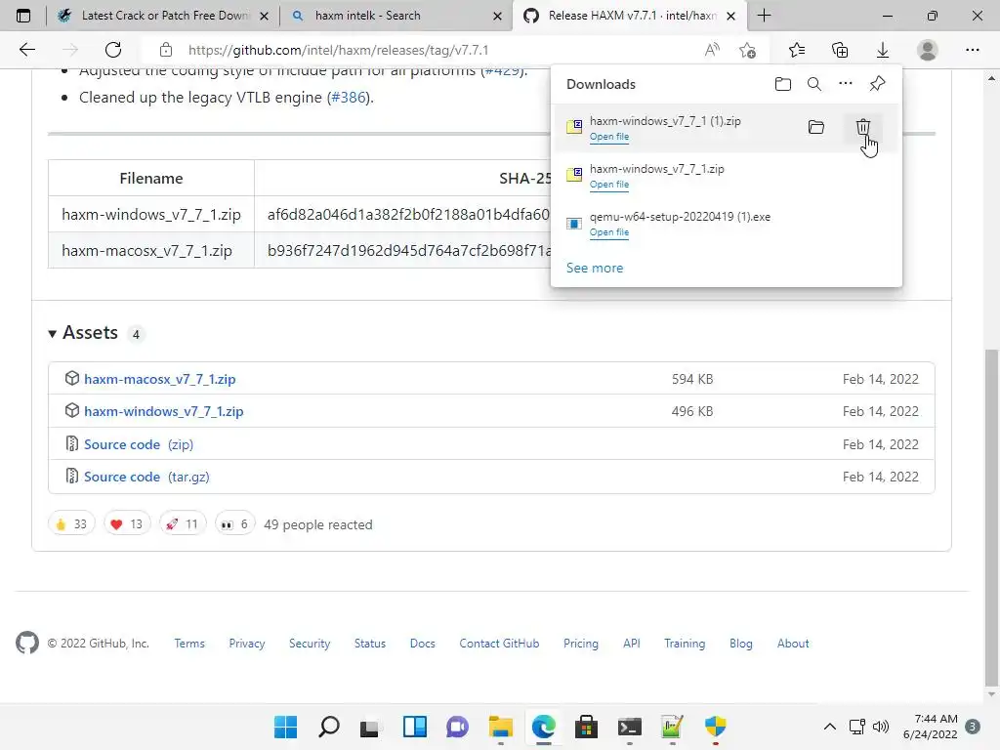Open the tab actions menu
Screen dimensions: 1000x750
coord(23,16)
